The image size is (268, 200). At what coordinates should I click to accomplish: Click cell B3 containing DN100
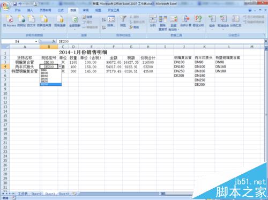pyautogui.click(x=49, y=62)
